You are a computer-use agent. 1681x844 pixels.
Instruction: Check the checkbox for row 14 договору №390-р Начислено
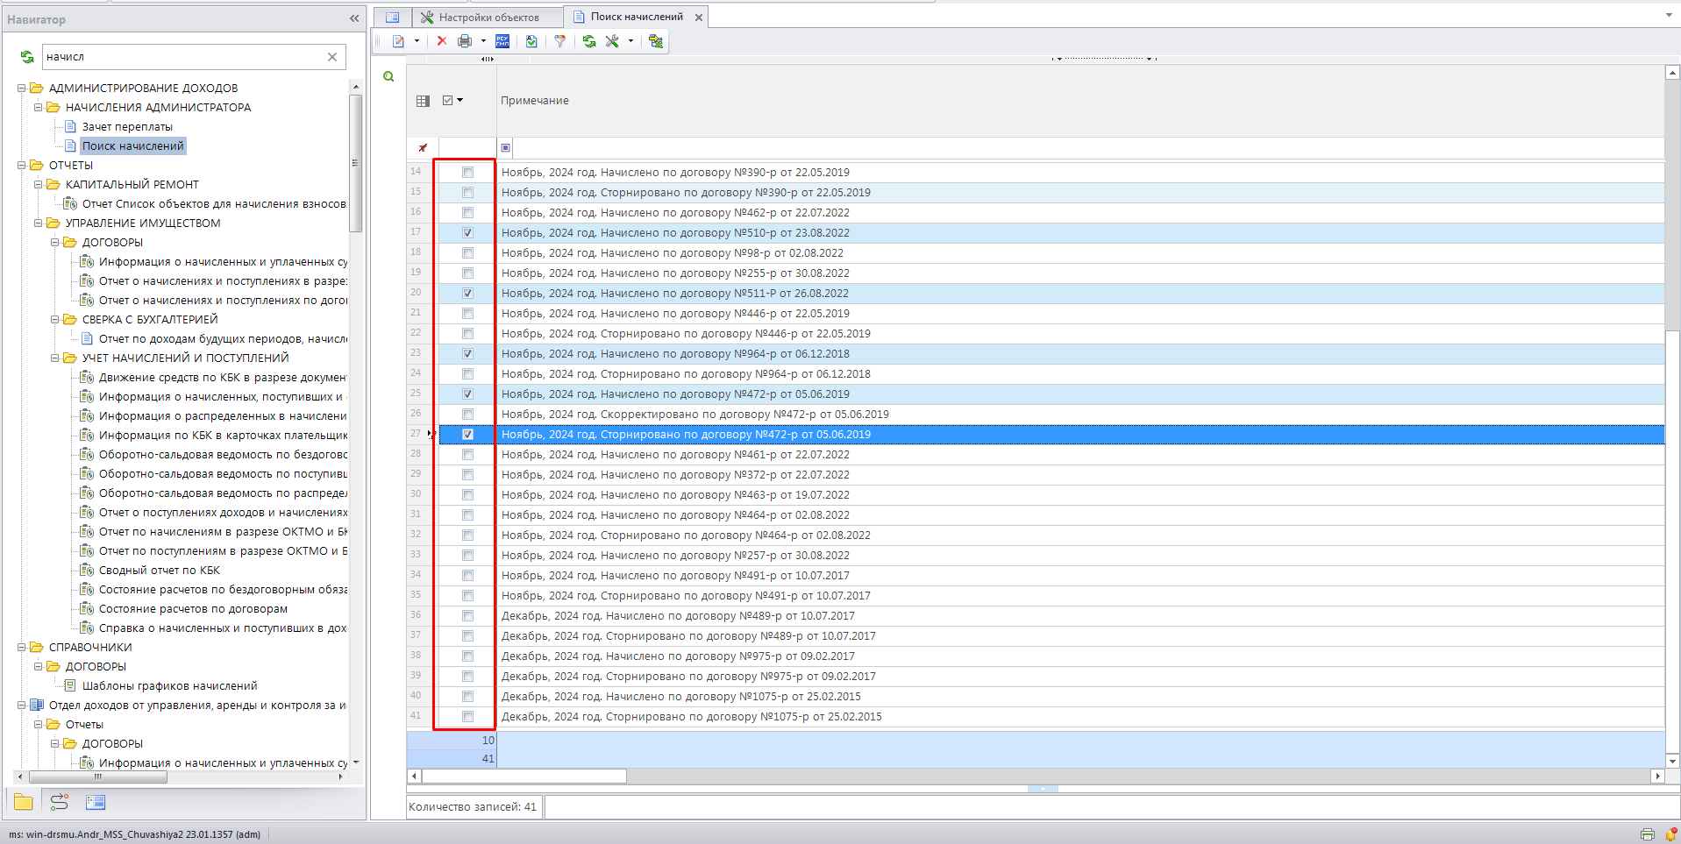tap(467, 173)
